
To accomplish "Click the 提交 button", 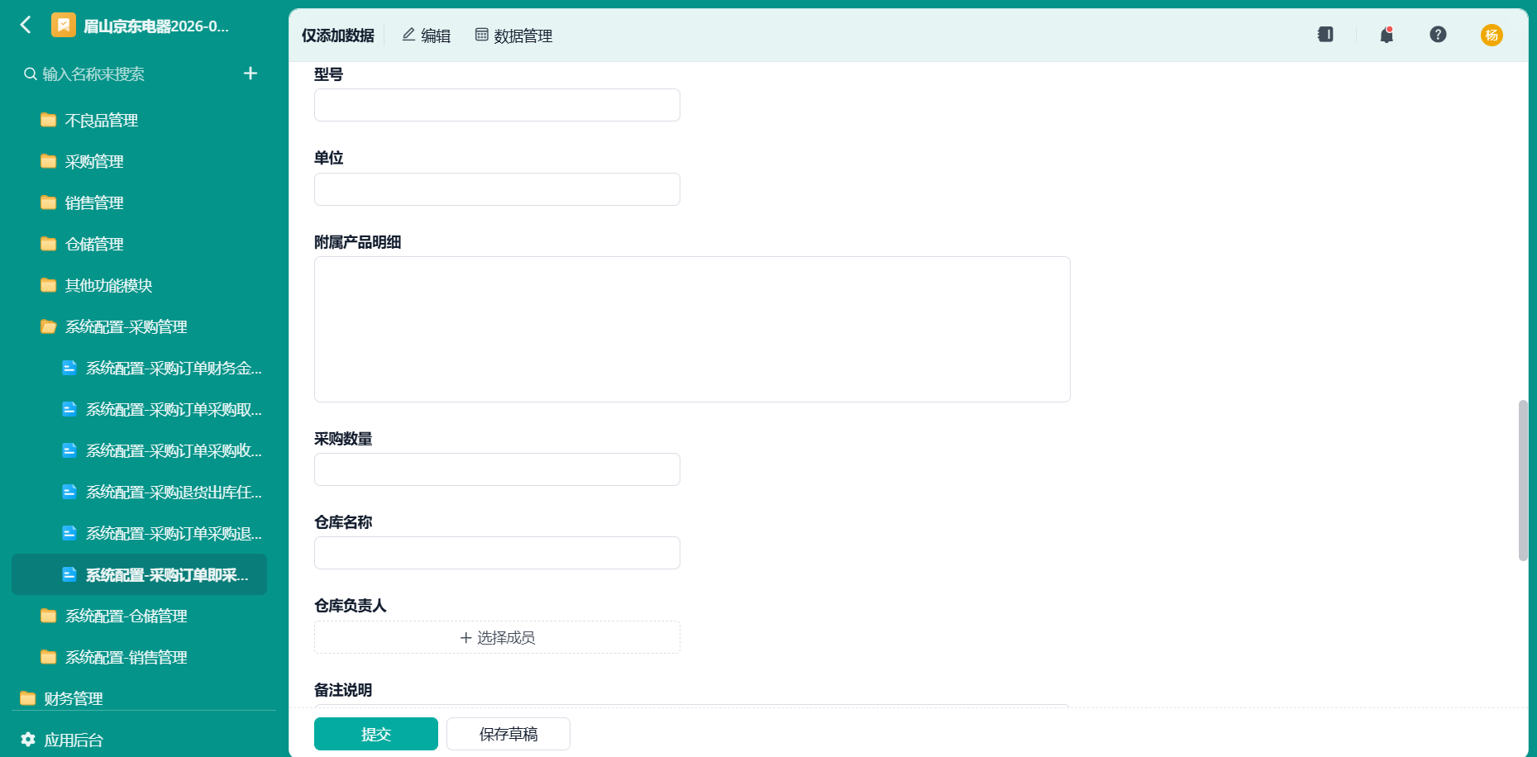I will coord(376,734).
